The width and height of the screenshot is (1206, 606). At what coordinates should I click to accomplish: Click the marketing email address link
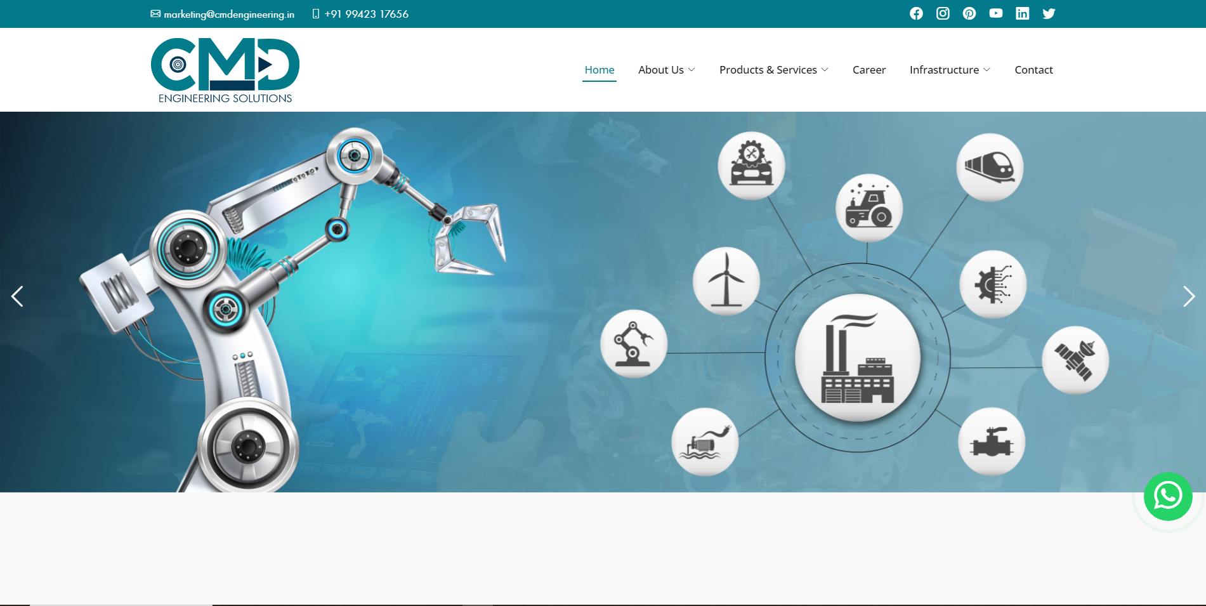click(x=228, y=14)
